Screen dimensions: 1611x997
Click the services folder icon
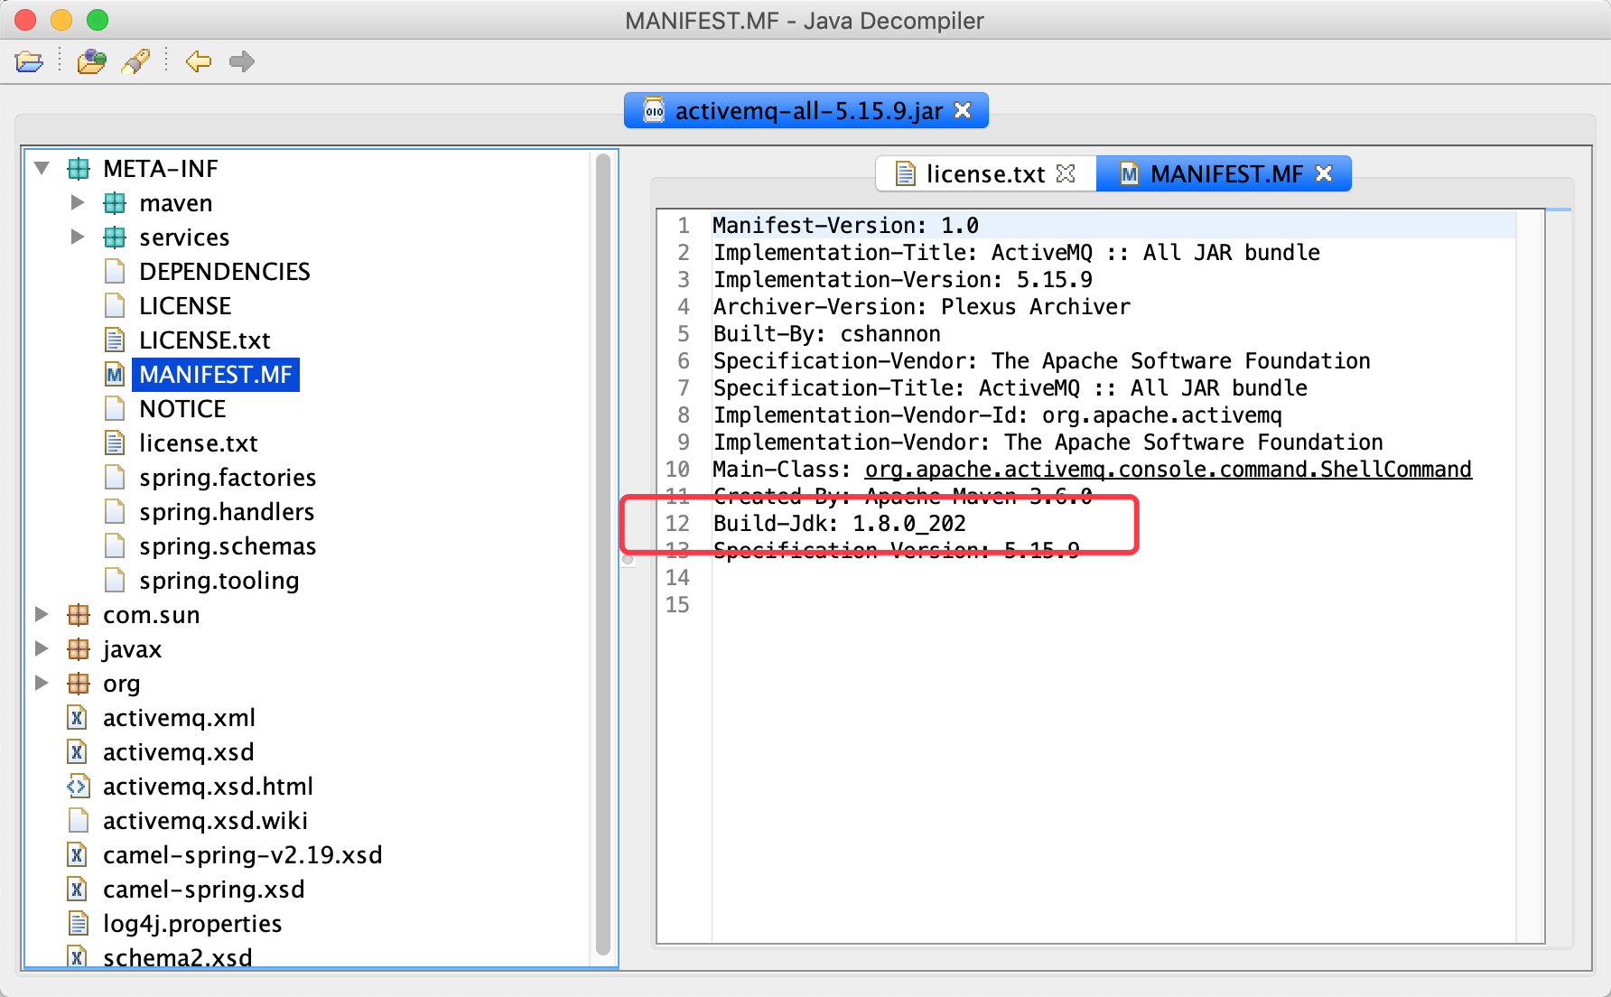115,238
